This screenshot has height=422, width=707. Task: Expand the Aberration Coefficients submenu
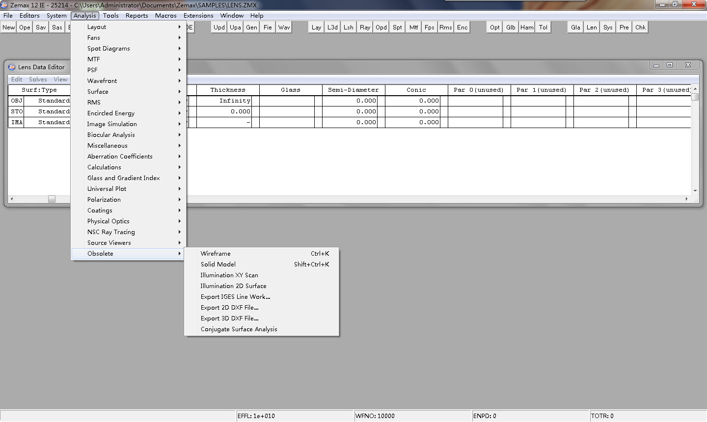point(128,157)
